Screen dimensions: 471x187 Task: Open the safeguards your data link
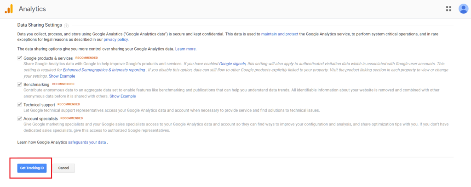87,142
